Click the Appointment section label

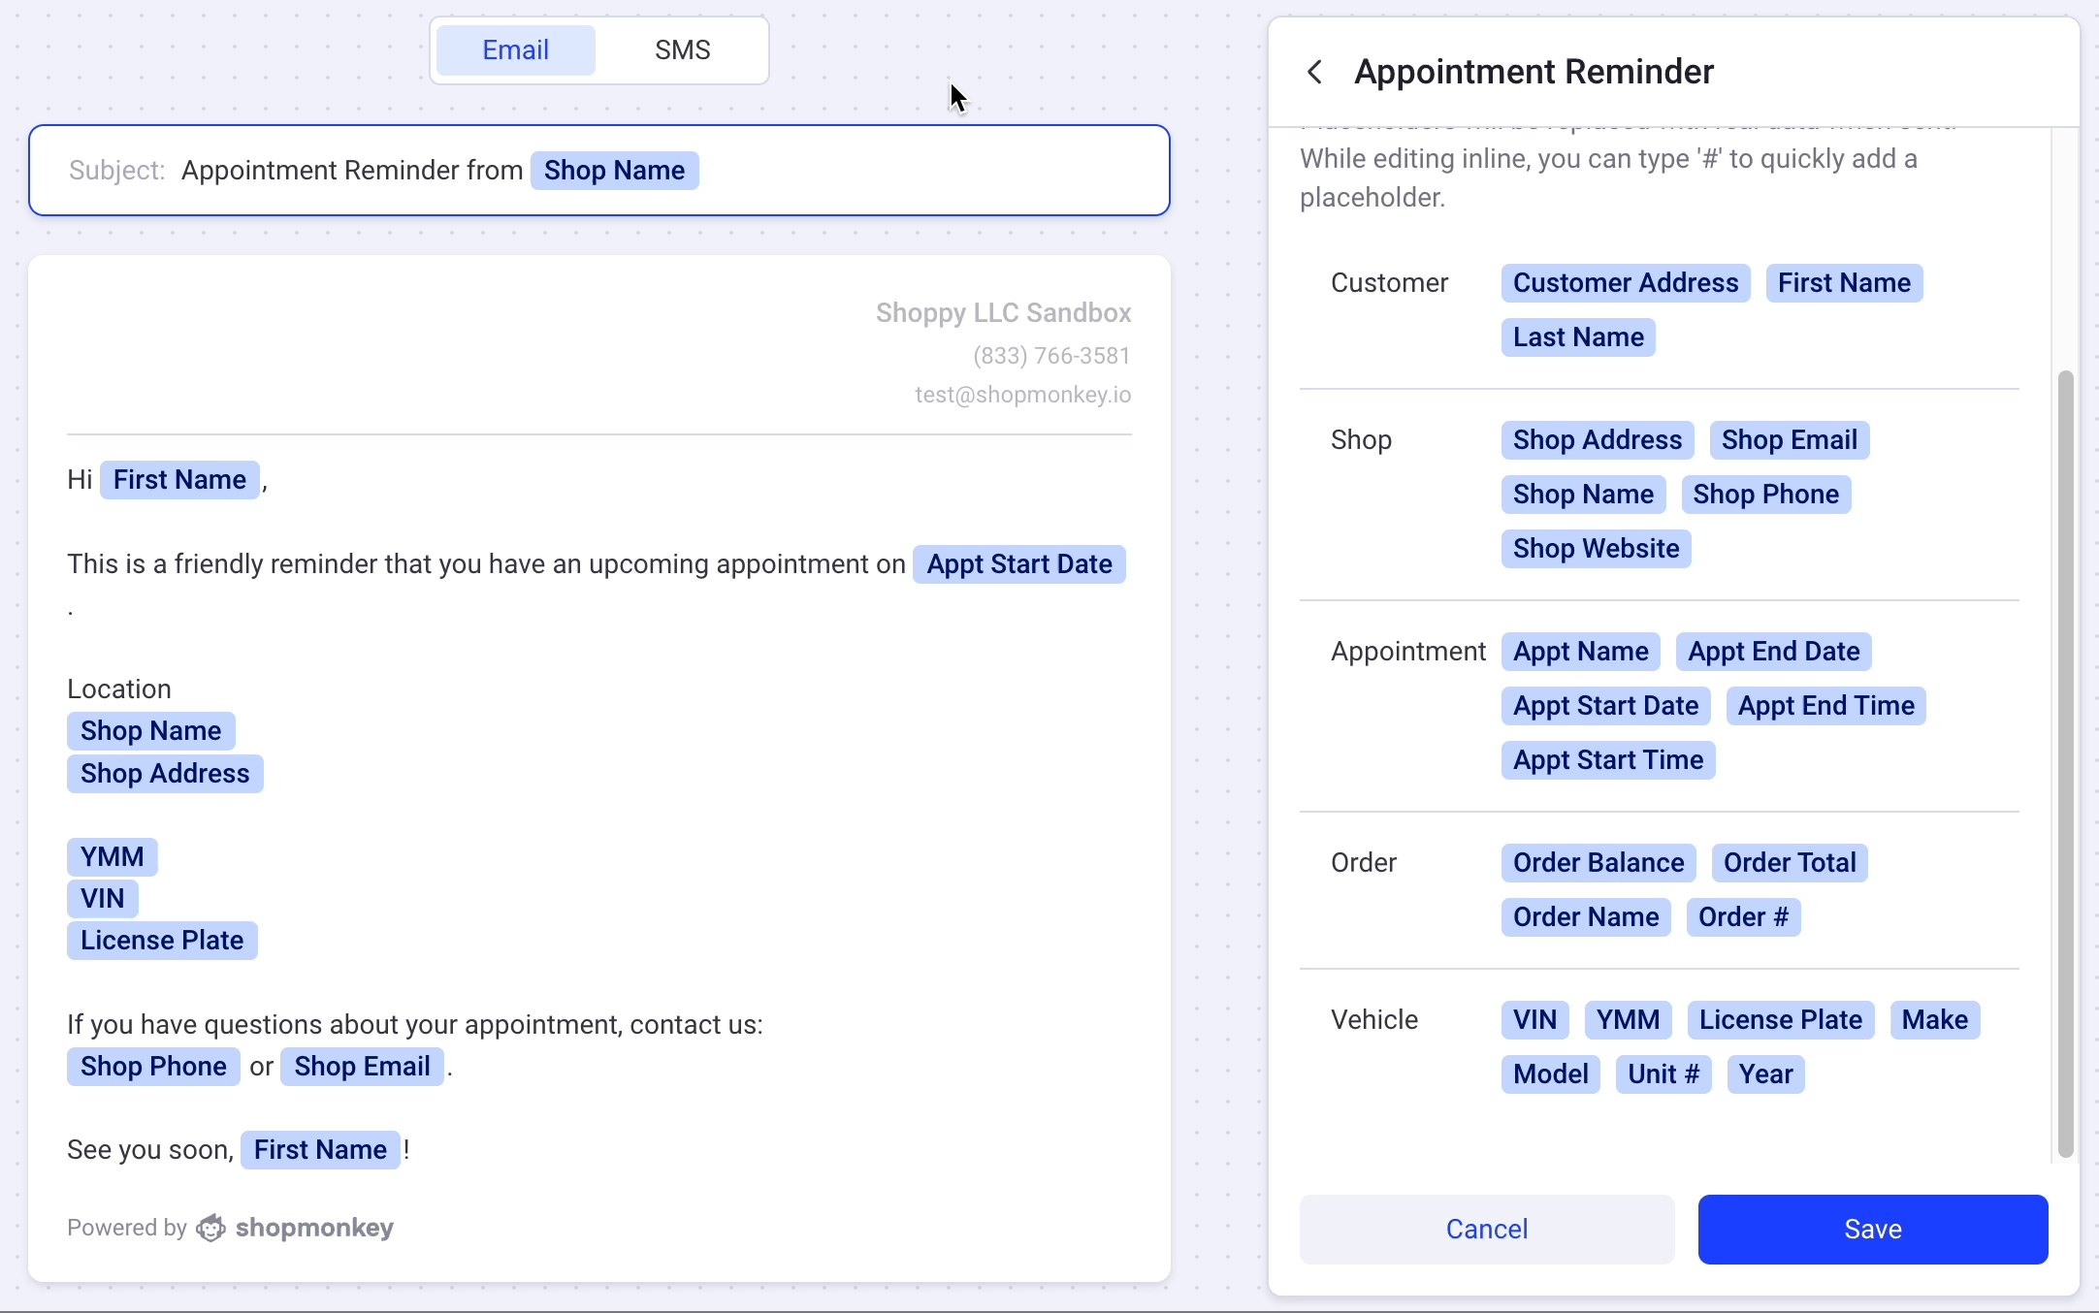[1408, 652]
